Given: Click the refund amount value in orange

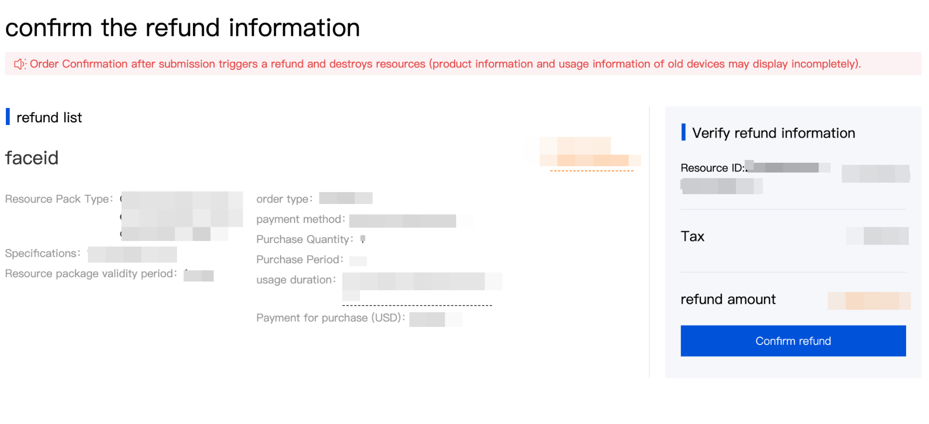Looking at the screenshot, I should pos(869,301).
